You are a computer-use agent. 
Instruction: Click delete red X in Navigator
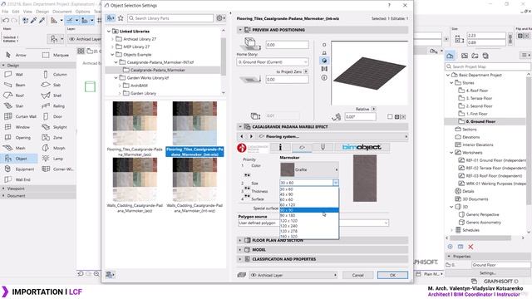point(470,247)
